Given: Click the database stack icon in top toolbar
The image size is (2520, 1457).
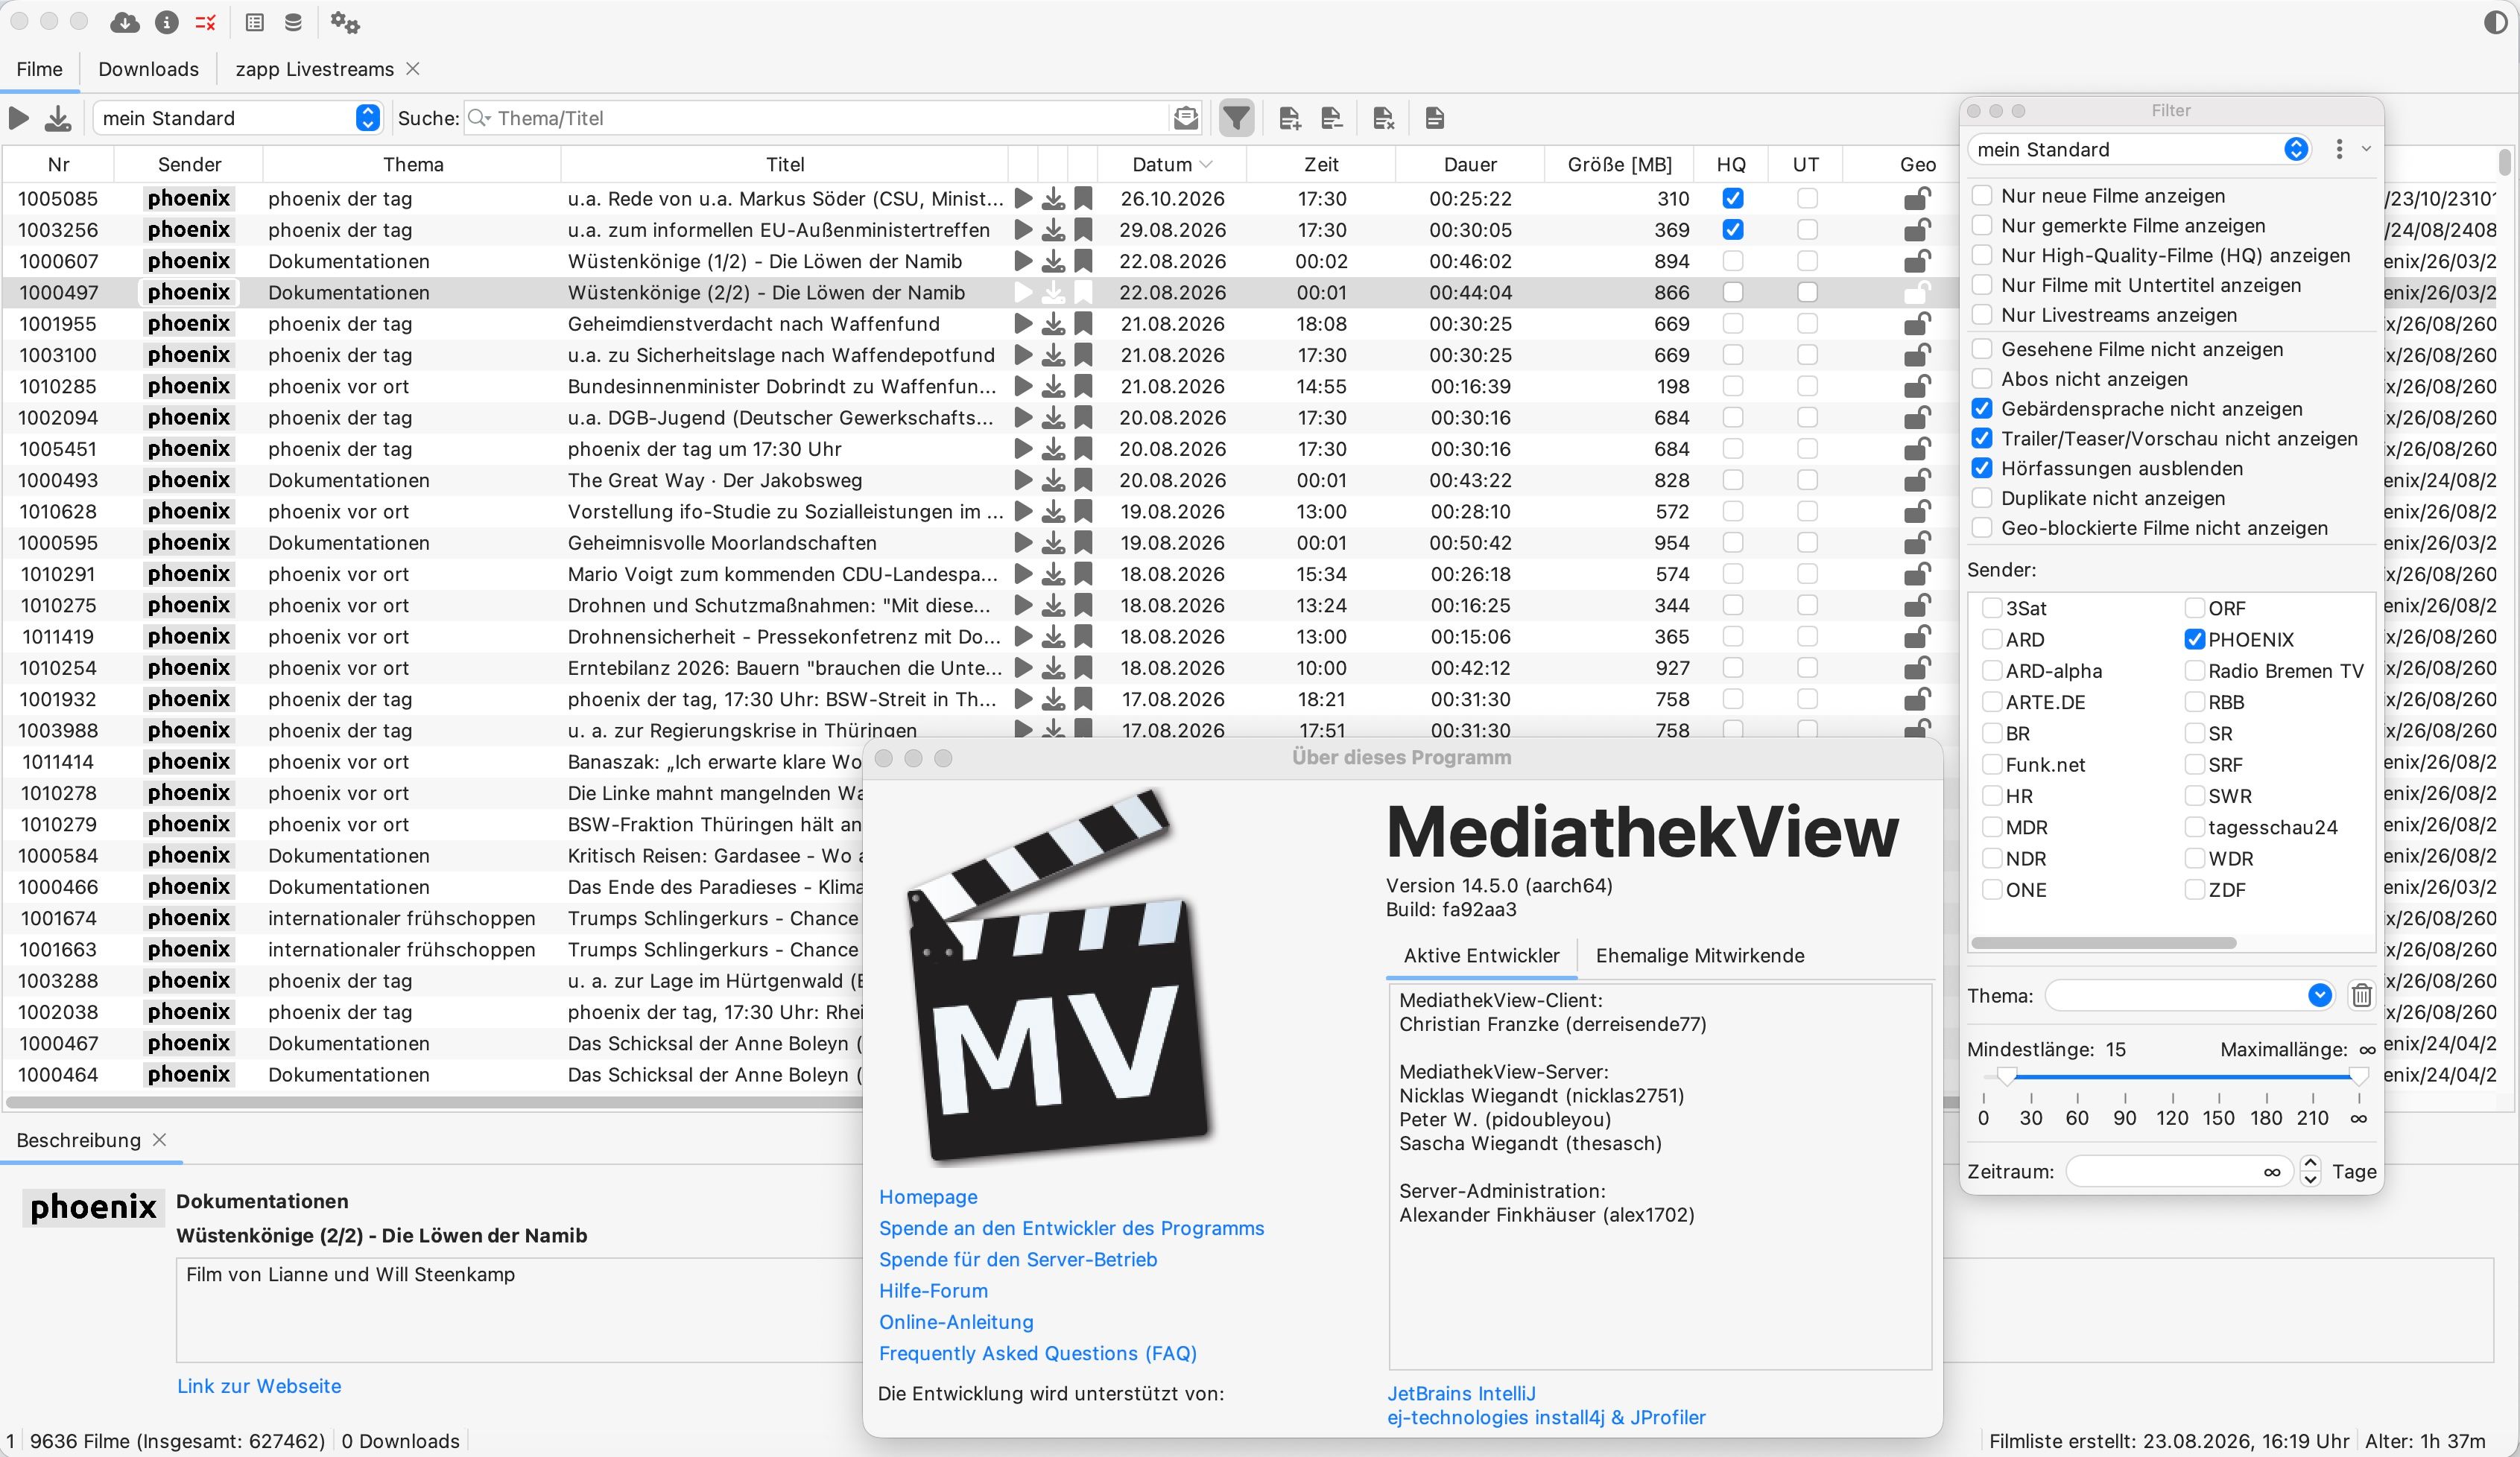Looking at the screenshot, I should [293, 22].
